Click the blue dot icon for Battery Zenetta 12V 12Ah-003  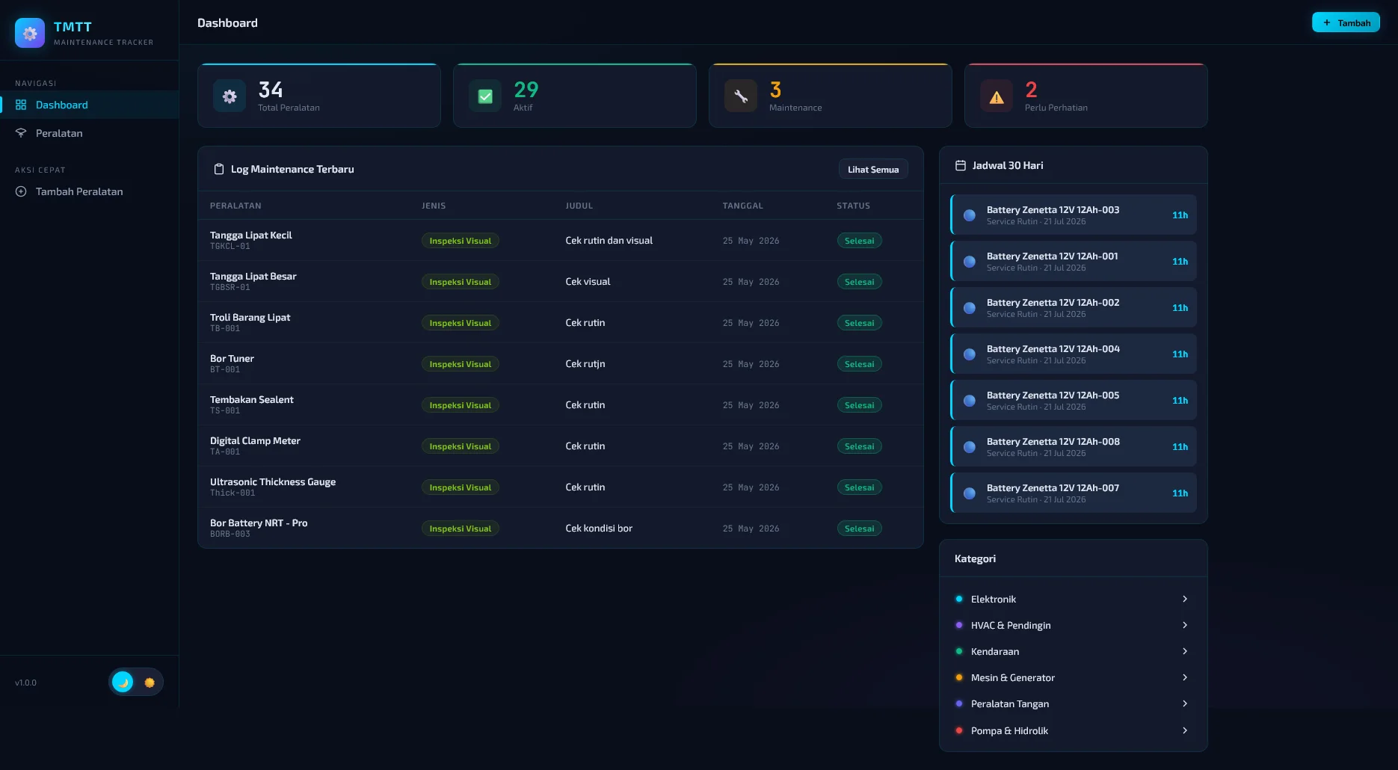point(970,215)
